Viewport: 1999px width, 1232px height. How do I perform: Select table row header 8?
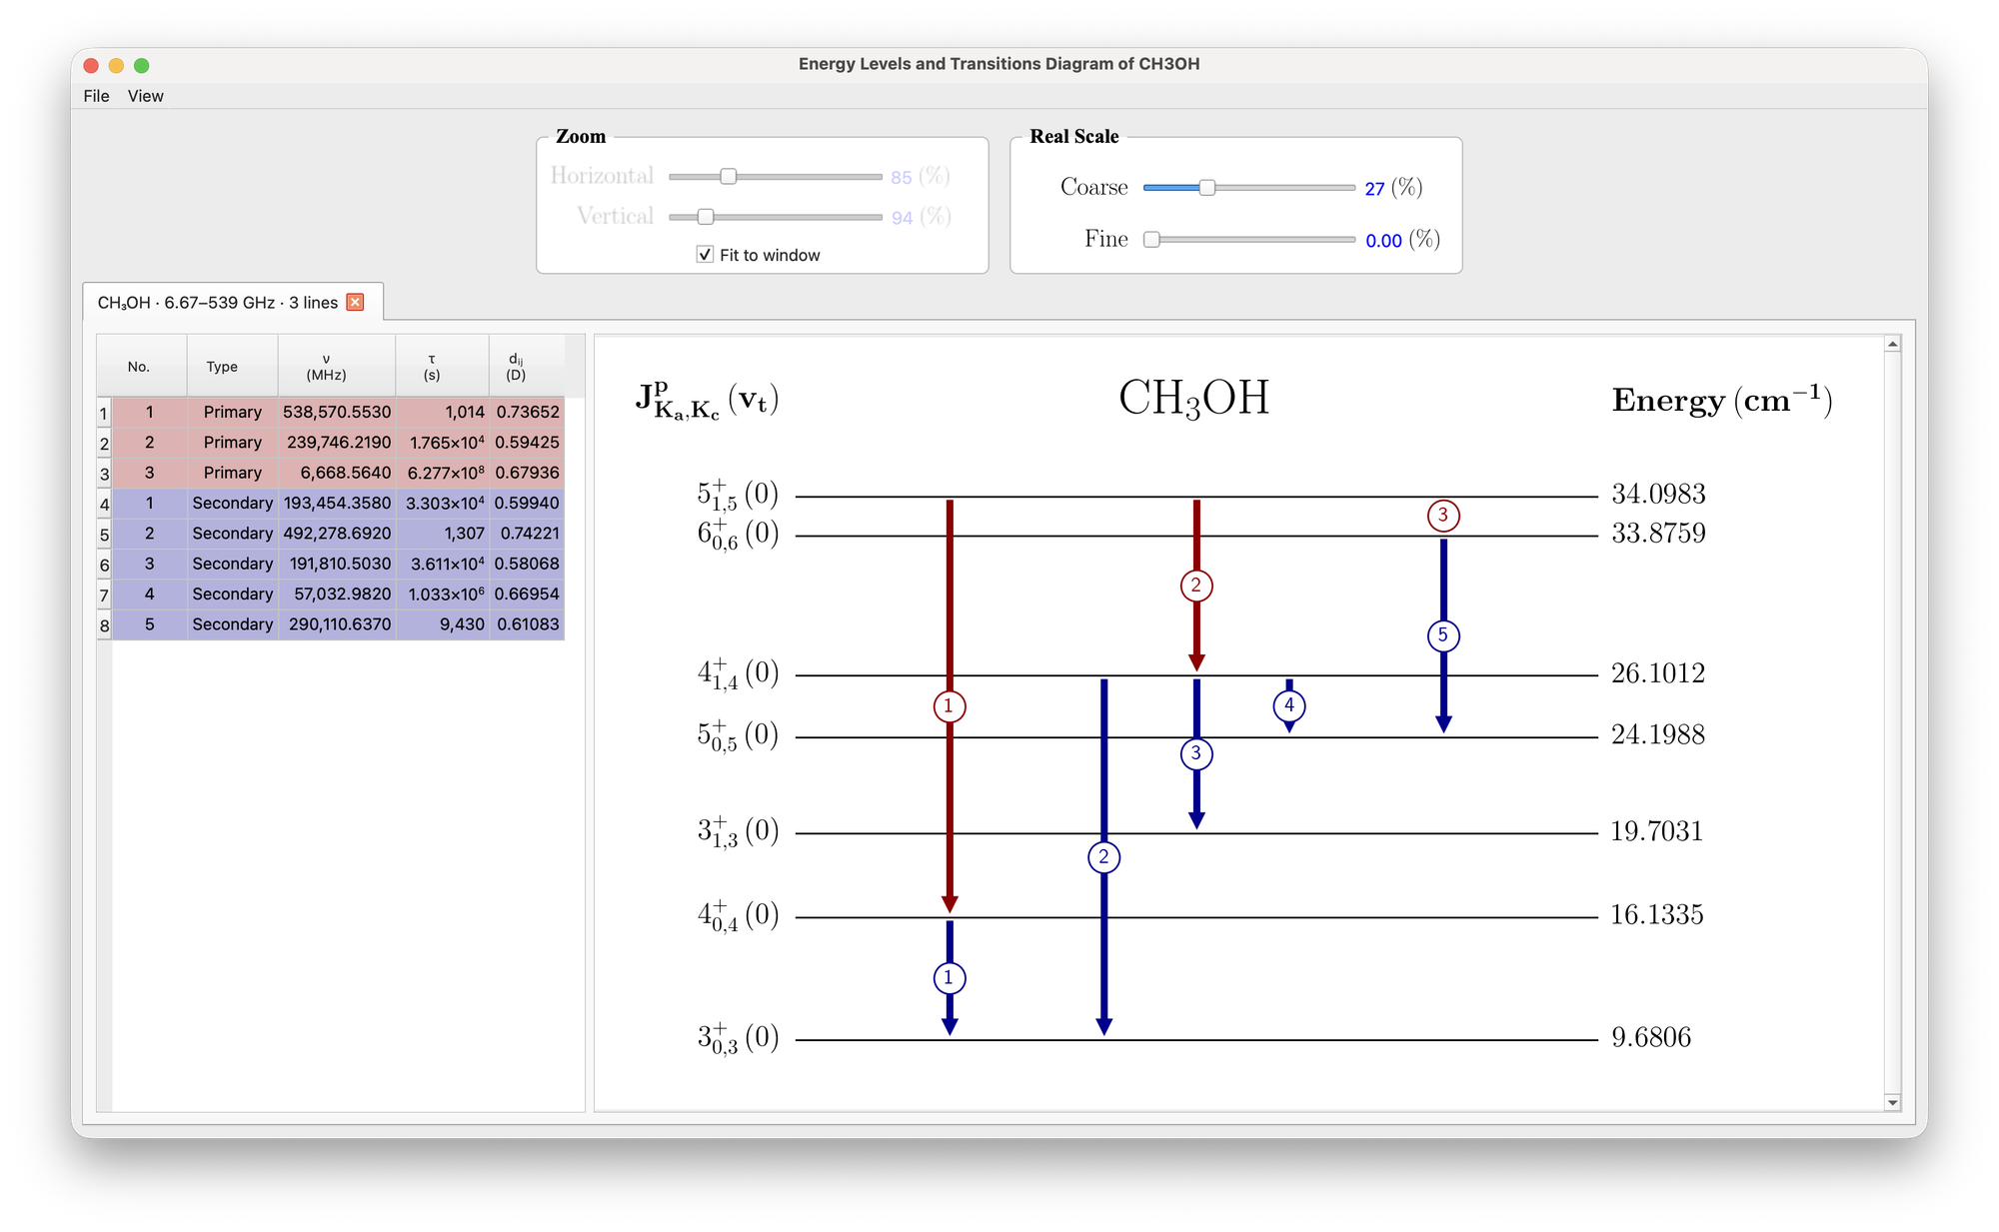point(104,625)
